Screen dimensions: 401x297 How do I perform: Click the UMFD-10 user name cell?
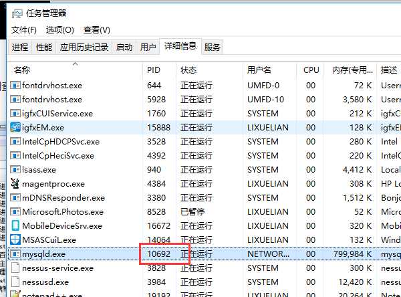tap(266, 100)
